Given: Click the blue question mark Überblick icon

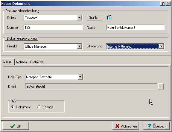Looking at the screenshot, I should pyautogui.click(x=149, y=126).
